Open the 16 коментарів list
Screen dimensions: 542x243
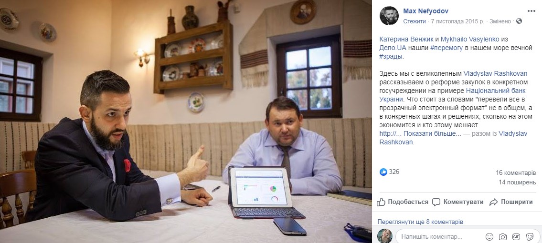(x=516, y=172)
